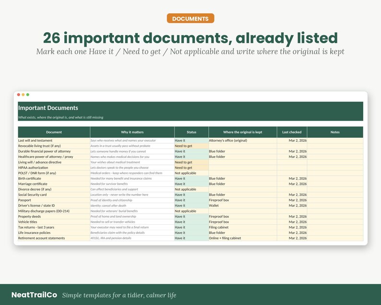Click 'Says who receives what and names your executor'

point(123,141)
